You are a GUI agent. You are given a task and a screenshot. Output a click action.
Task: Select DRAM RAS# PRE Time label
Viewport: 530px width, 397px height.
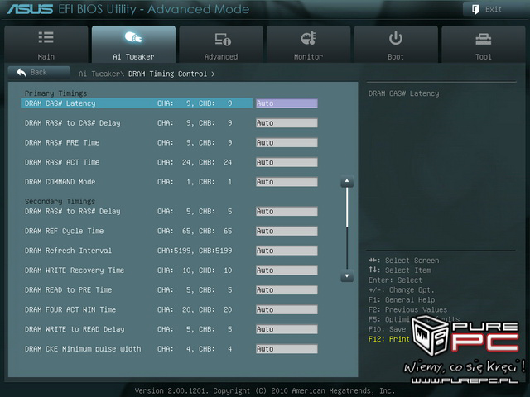coord(62,142)
